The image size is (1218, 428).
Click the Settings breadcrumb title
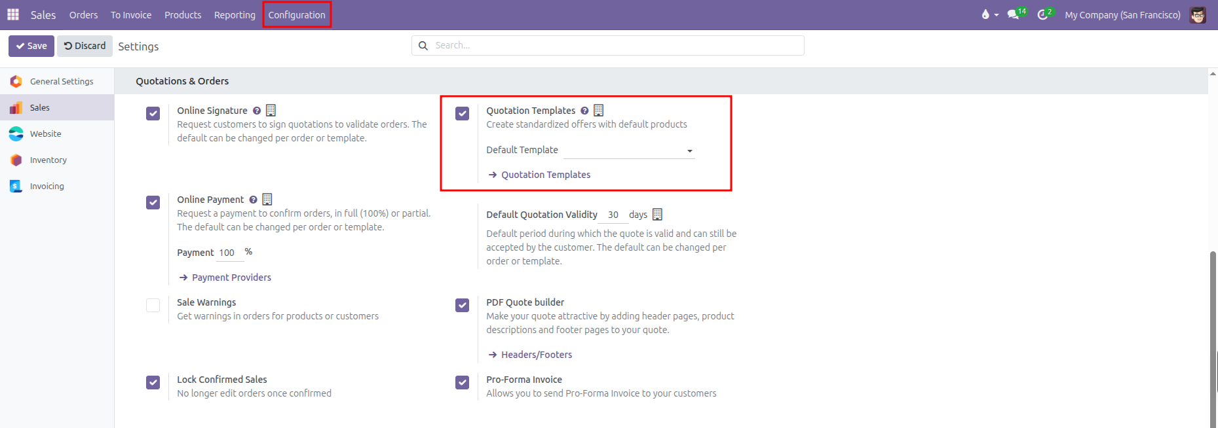click(138, 46)
